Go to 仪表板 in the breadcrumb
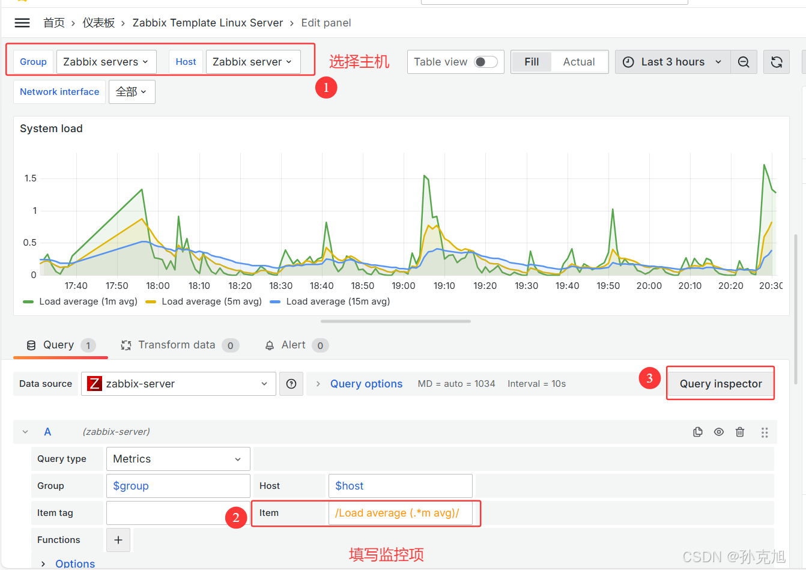 tap(98, 23)
